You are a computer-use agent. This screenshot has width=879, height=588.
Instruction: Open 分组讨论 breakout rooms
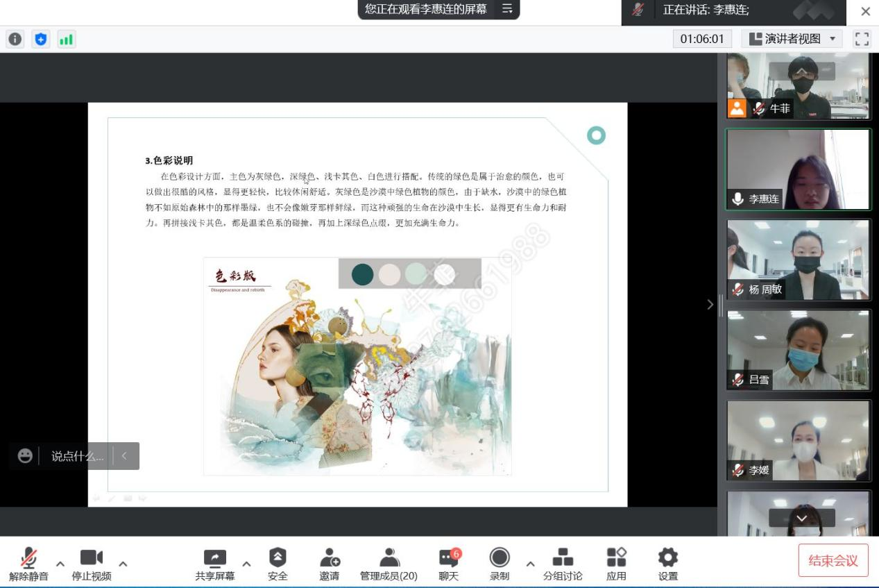coord(563,564)
